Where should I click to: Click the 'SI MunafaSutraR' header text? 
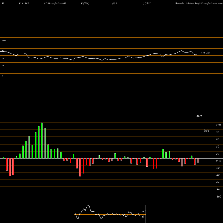pos(55,4)
